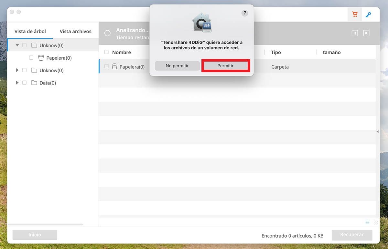The height and width of the screenshot is (249, 388).
Task: Expand the second Unknow(0) folder
Action: 17,70
